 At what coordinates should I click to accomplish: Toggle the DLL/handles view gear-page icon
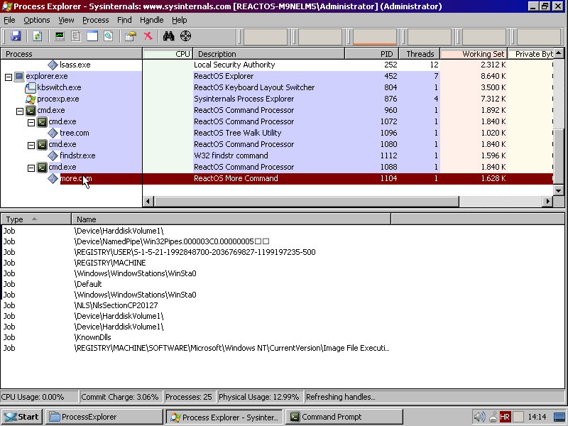[109, 36]
